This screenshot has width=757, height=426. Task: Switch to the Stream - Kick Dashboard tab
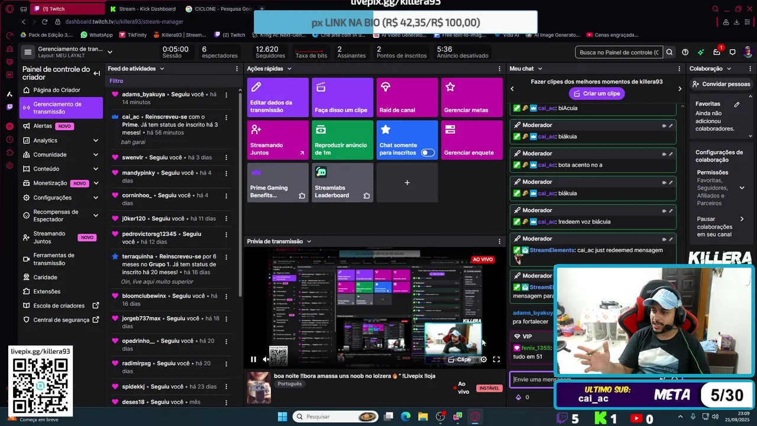coord(144,9)
